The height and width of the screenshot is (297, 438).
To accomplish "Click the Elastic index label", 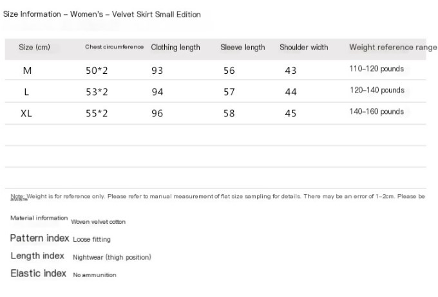I will (38, 273).
